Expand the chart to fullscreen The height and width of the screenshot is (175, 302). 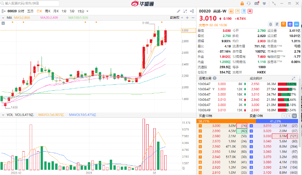pos(185,11)
